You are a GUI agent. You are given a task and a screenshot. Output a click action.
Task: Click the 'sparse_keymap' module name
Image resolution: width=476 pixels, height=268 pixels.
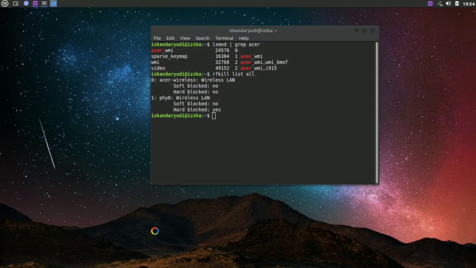click(x=169, y=56)
